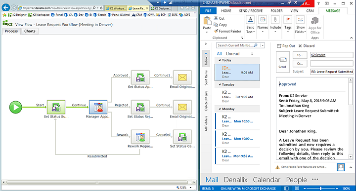This screenshot has width=356, height=191.
Task: Filter mail list by Unread
Action: (x=232, y=54)
